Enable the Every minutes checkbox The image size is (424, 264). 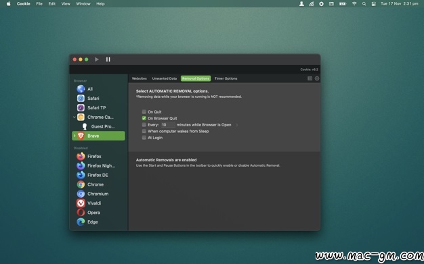[x=144, y=125]
